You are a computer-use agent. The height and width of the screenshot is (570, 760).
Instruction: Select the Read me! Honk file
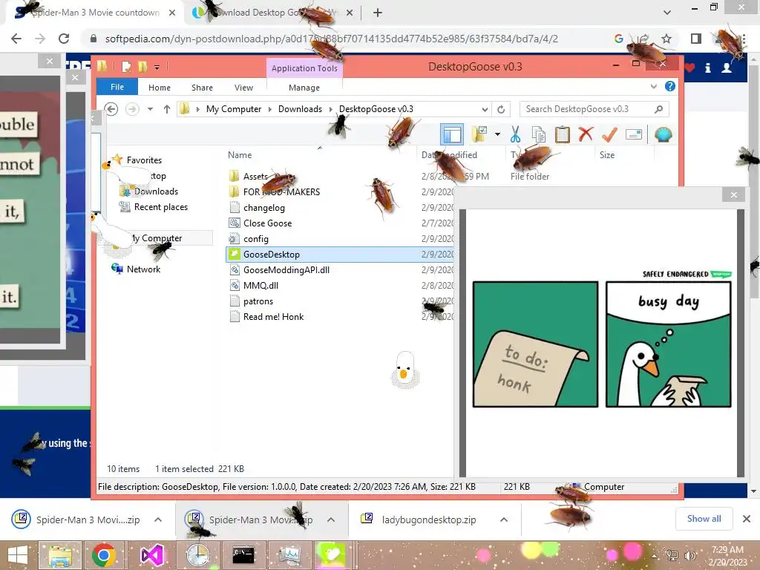click(273, 316)
